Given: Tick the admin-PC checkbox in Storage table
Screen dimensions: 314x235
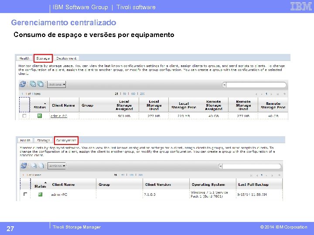Looking at the screenshot, I should (24, 116).
